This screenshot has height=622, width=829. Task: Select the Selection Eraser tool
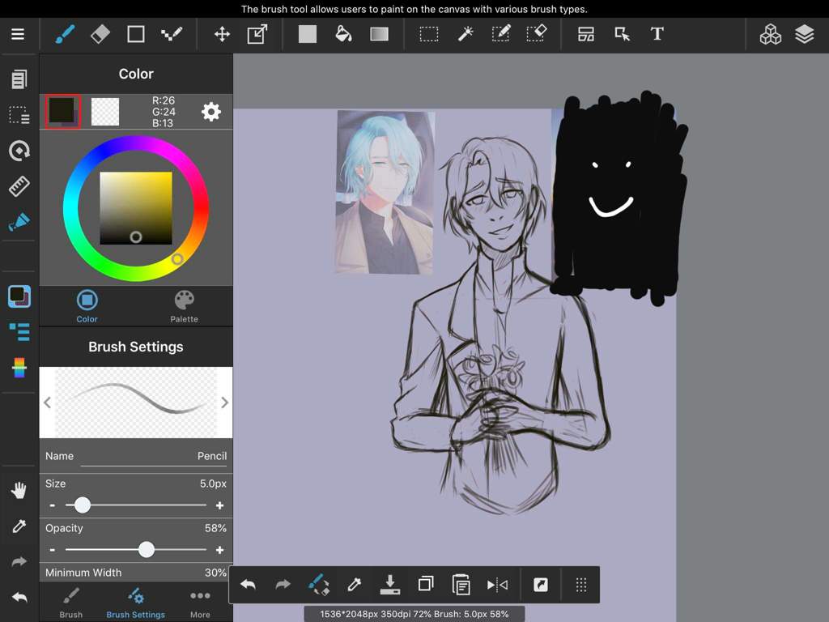pyautogui.click(x=537, y=34)
